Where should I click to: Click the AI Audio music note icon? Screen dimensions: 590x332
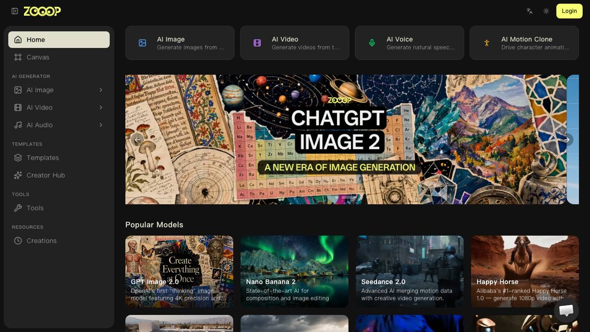[18, 125]
